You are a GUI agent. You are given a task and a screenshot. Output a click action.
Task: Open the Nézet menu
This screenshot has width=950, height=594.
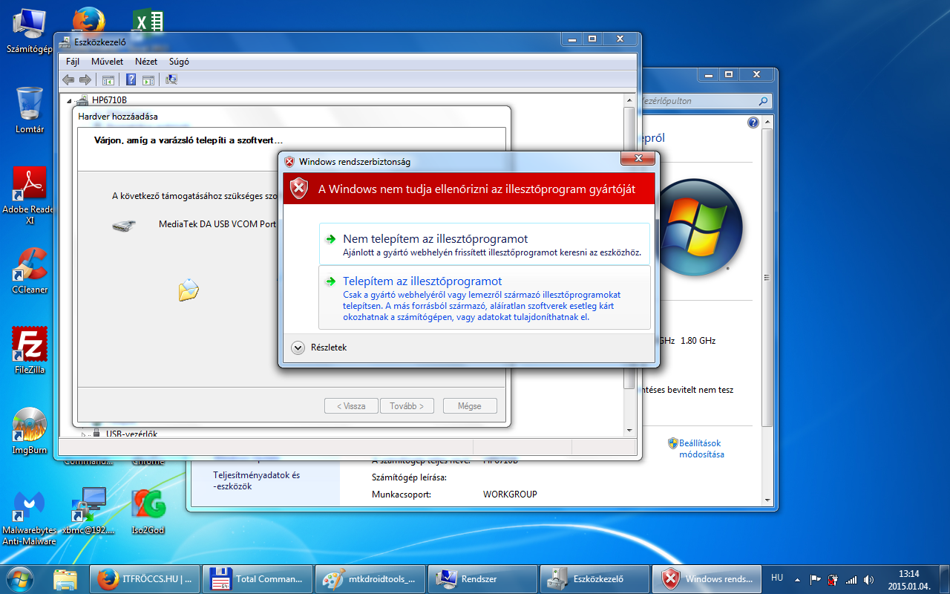click(x=145, y=62)
